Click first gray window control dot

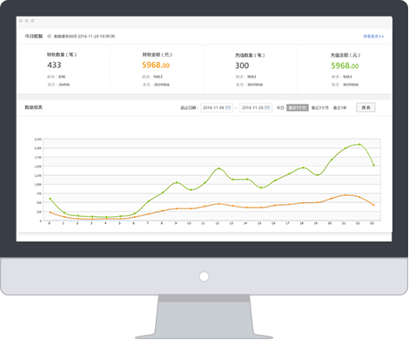(21, 21)
